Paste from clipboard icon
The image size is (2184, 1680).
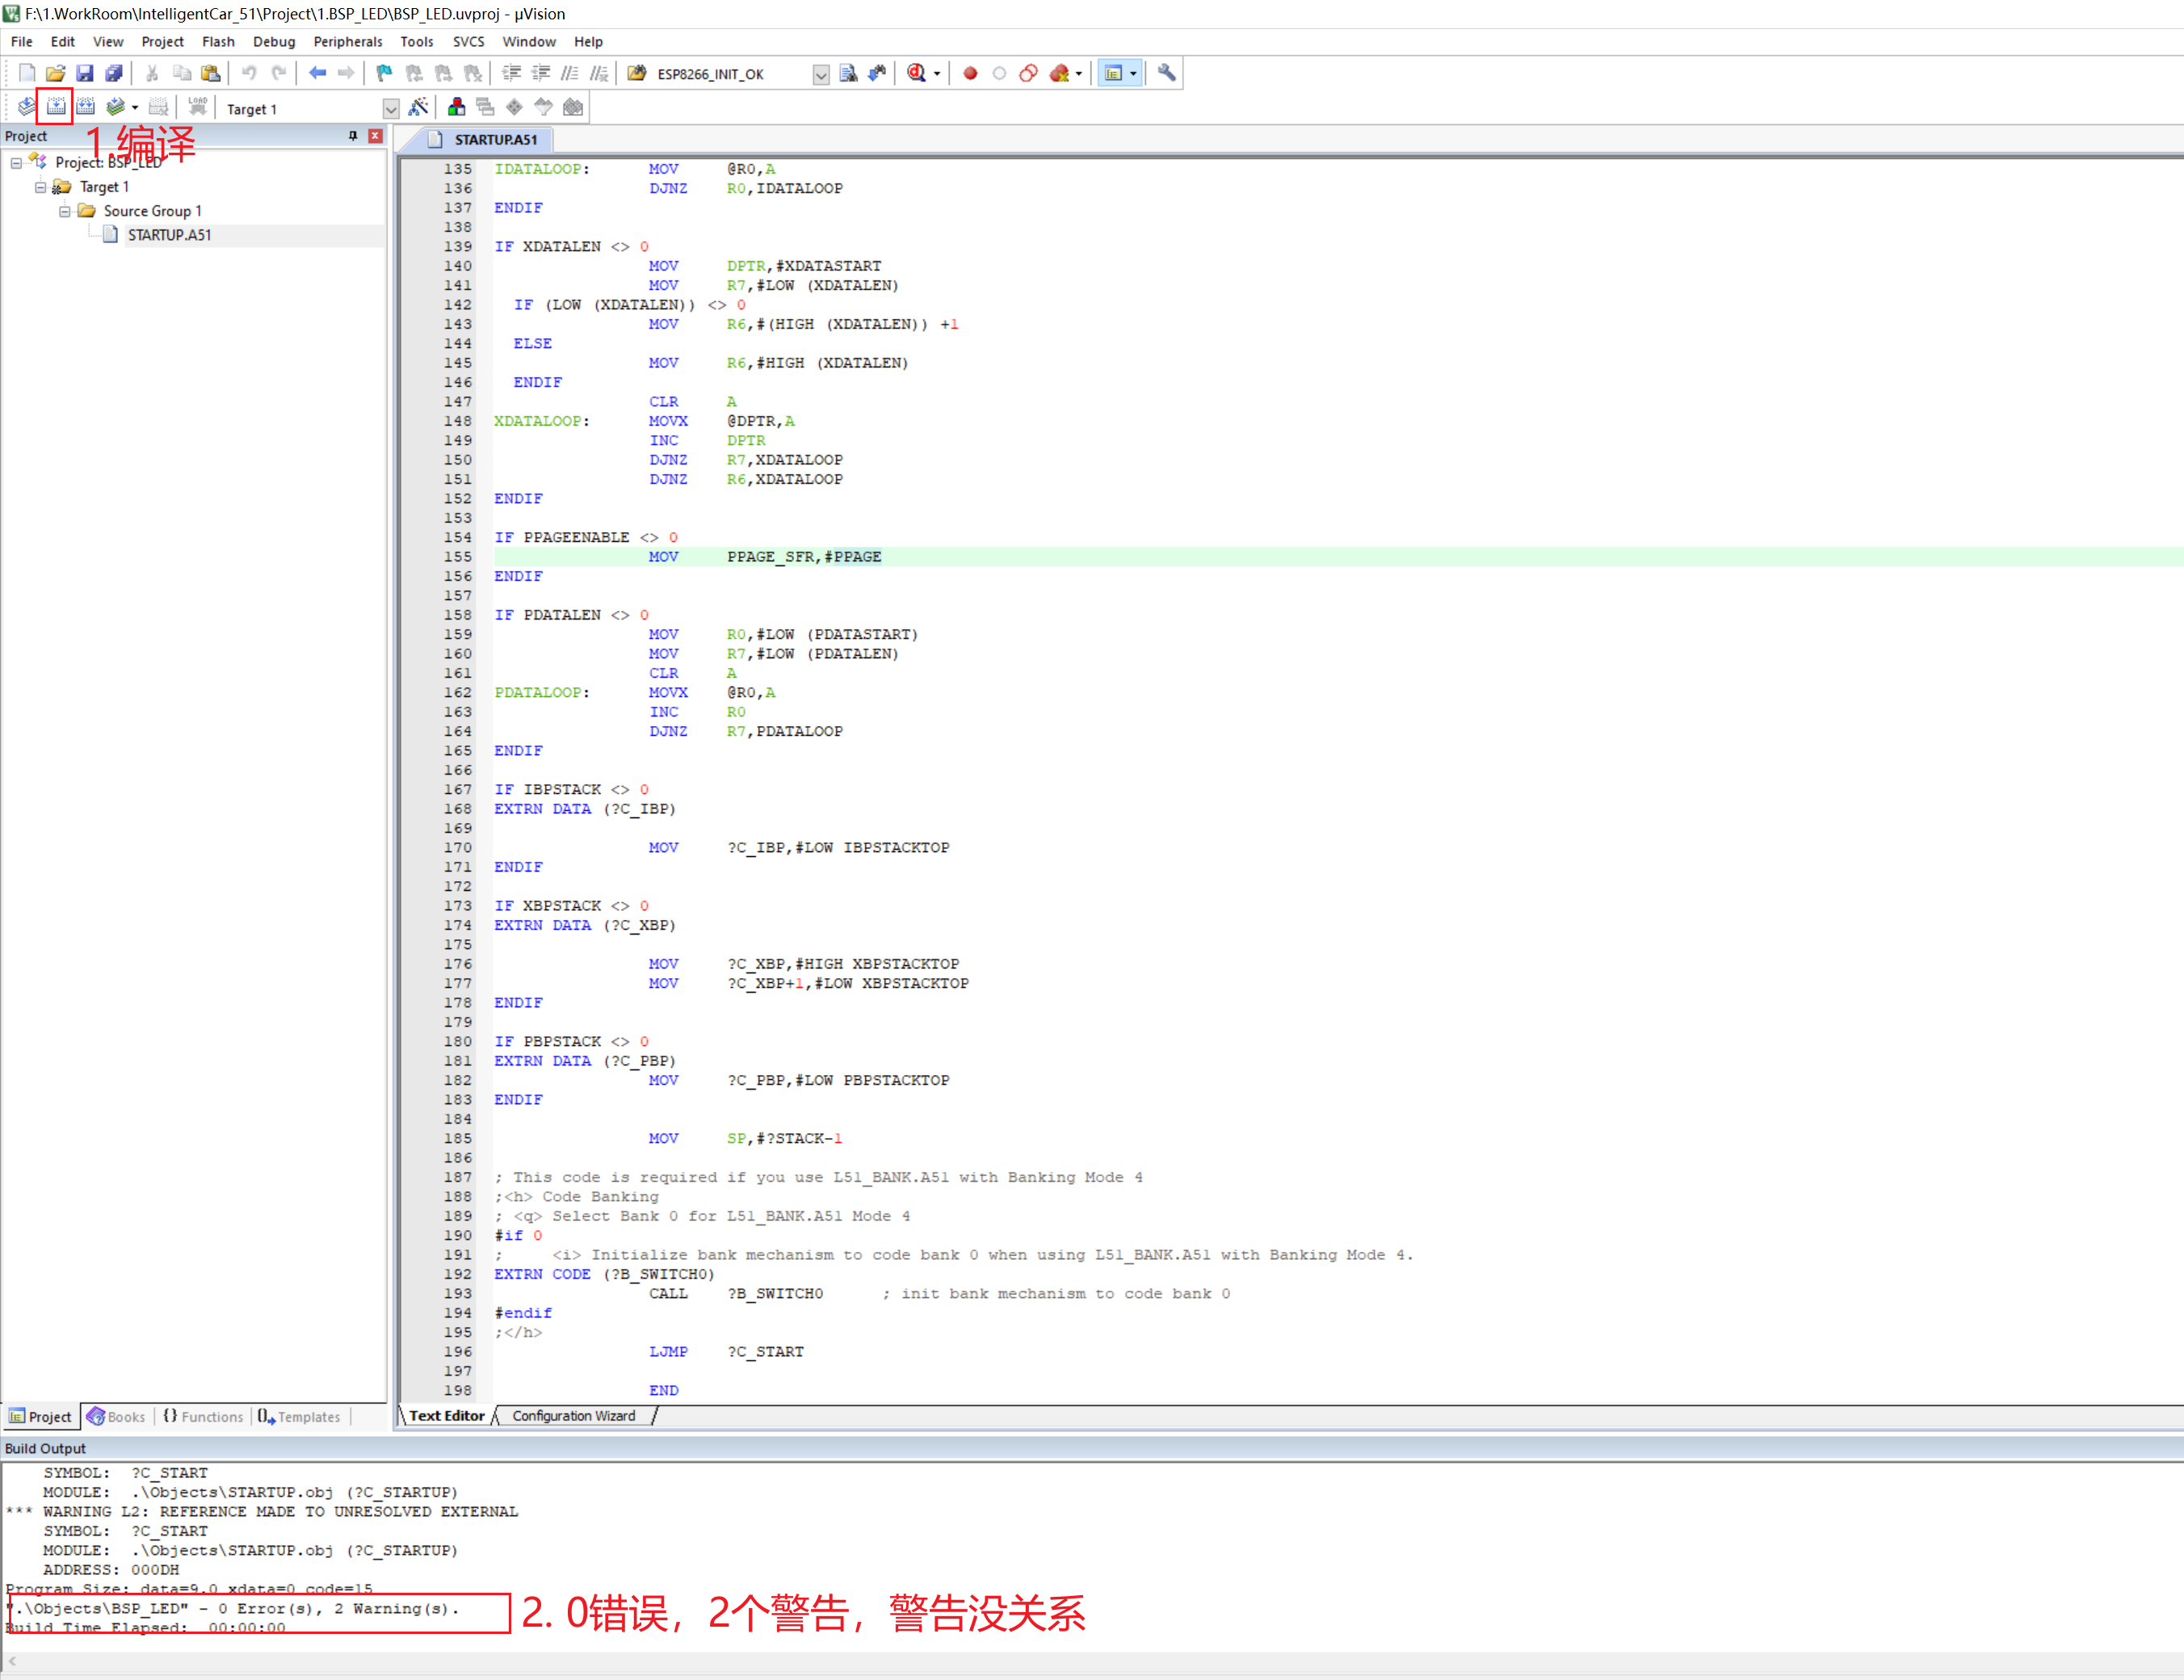click(210, 73)
